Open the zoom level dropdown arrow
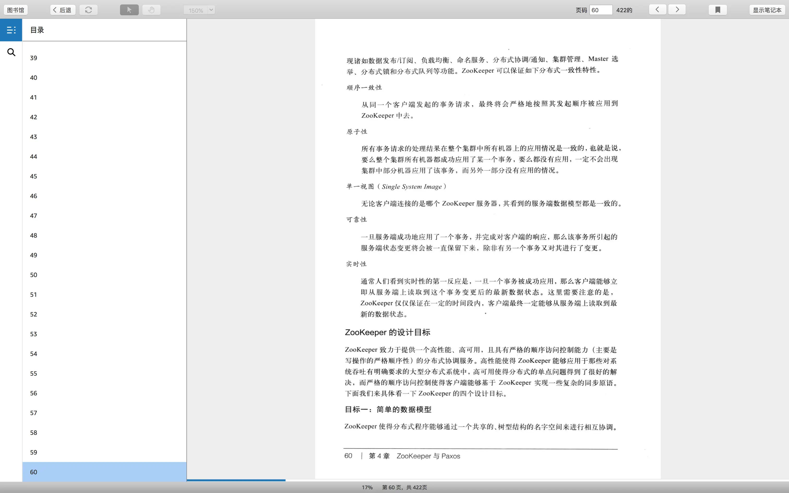789x493 pixels. [x=211, y=10]
